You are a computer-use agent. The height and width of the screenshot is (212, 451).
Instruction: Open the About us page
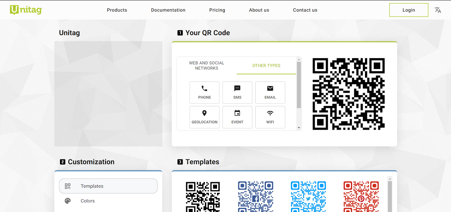(x=259, y=10)
